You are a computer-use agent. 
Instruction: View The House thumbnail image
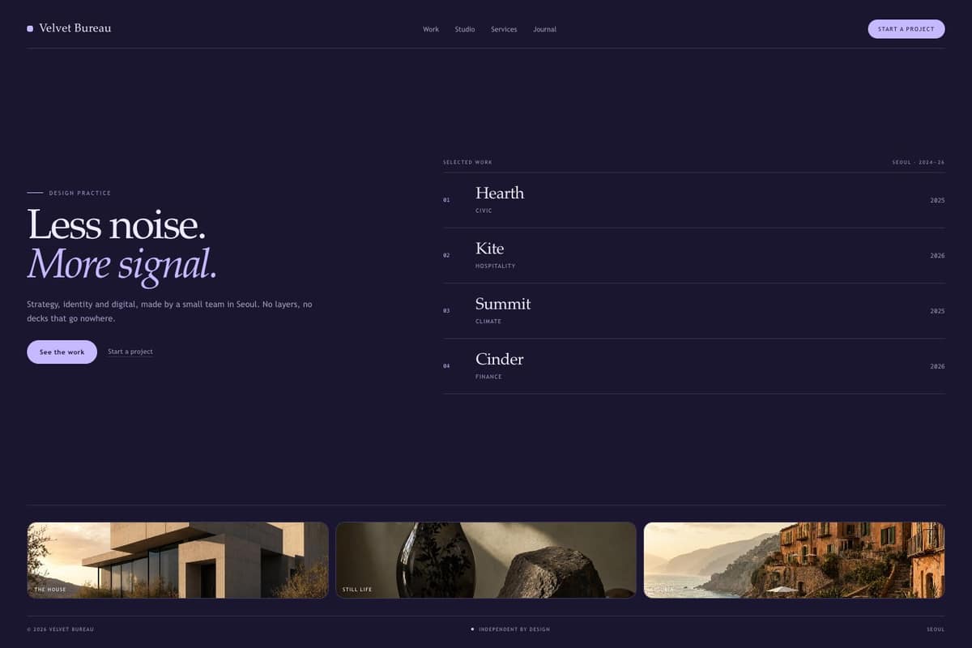(x=178, y=561)
